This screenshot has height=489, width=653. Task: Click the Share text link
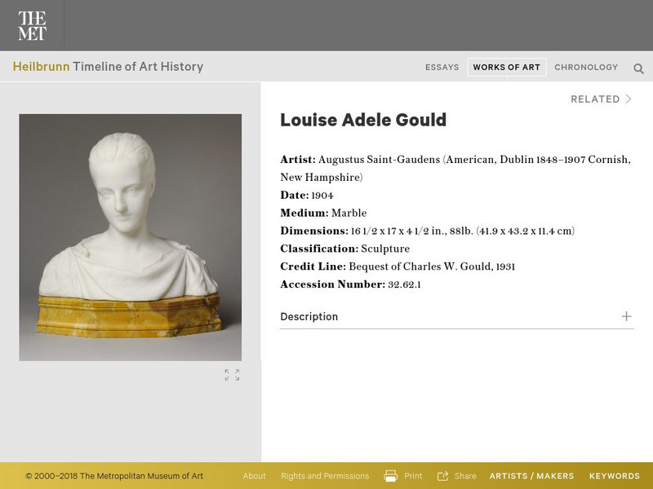coord(465,476)
